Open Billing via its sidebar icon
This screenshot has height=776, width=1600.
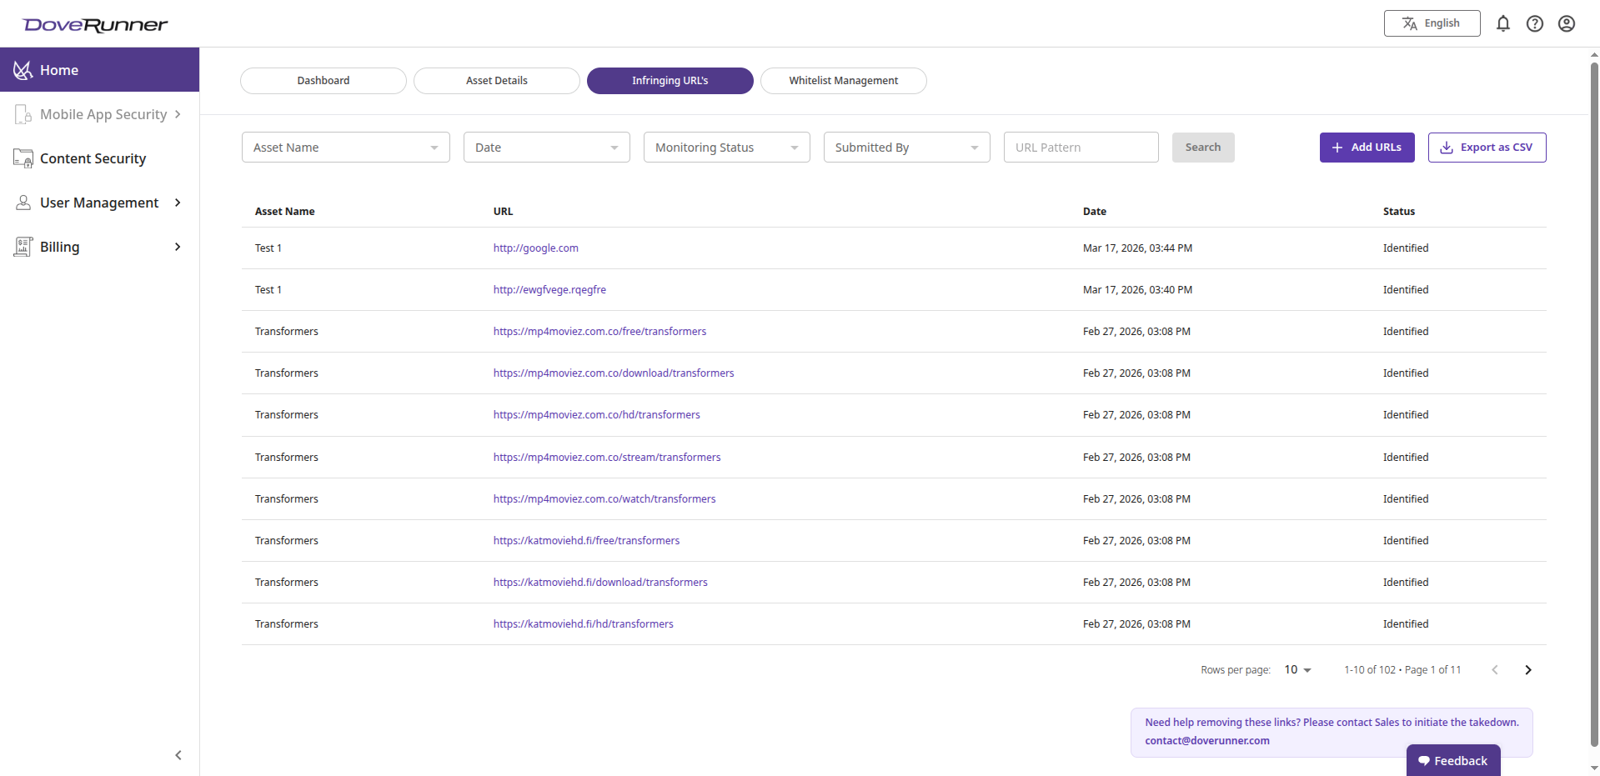tap(23, 246)
